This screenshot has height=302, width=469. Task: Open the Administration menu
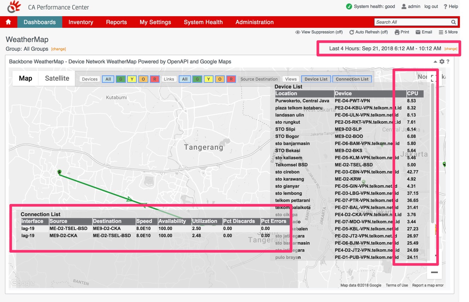(x=255, y=22)
